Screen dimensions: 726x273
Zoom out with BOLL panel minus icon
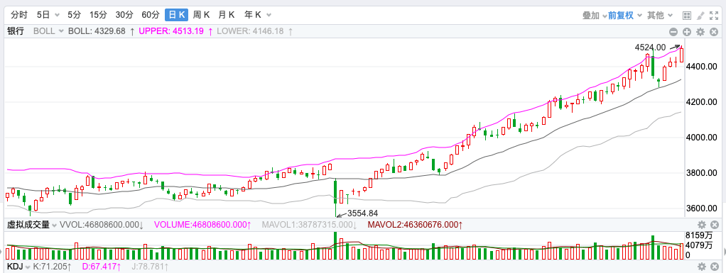tap(673, 32)
